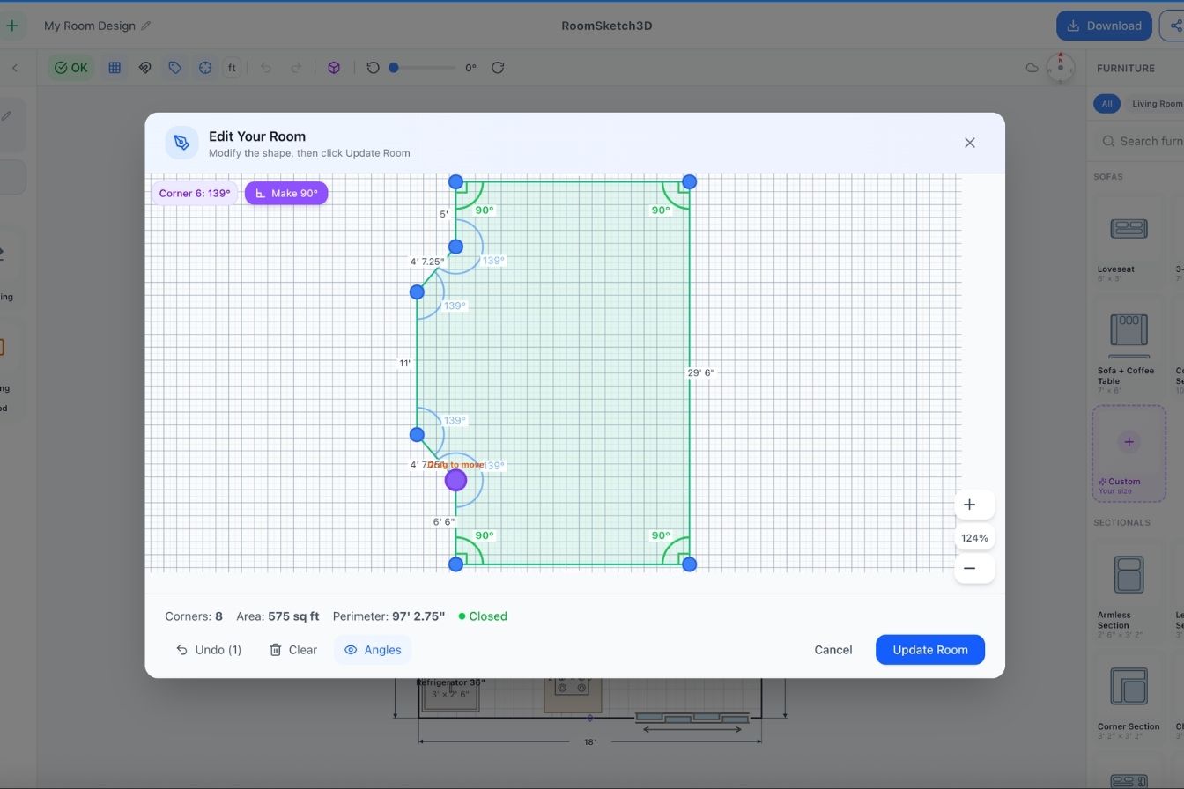
Task: Close the Edit Your Room dialog
Action: pos(969,143)
